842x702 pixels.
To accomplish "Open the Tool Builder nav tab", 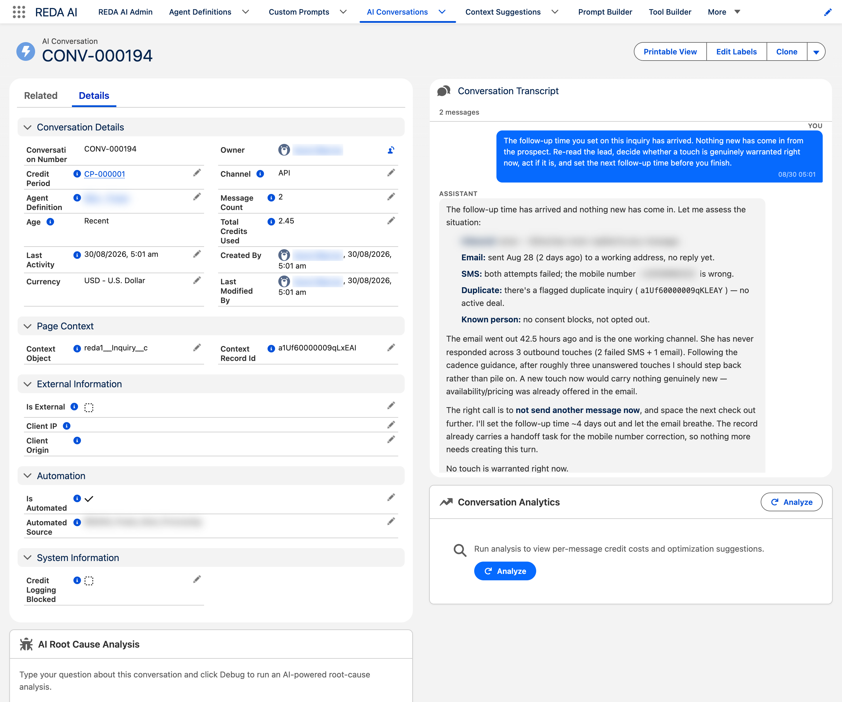I will [670, 12].
